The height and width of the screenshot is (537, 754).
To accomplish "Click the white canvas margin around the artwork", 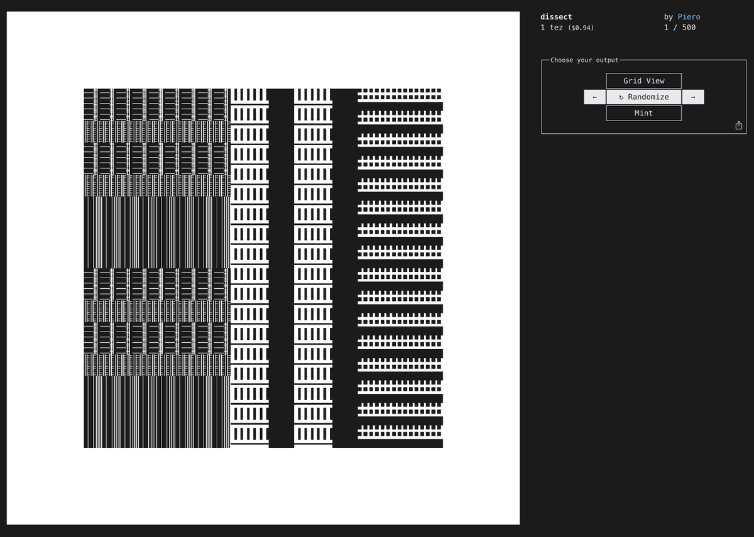I will (264, 490).
